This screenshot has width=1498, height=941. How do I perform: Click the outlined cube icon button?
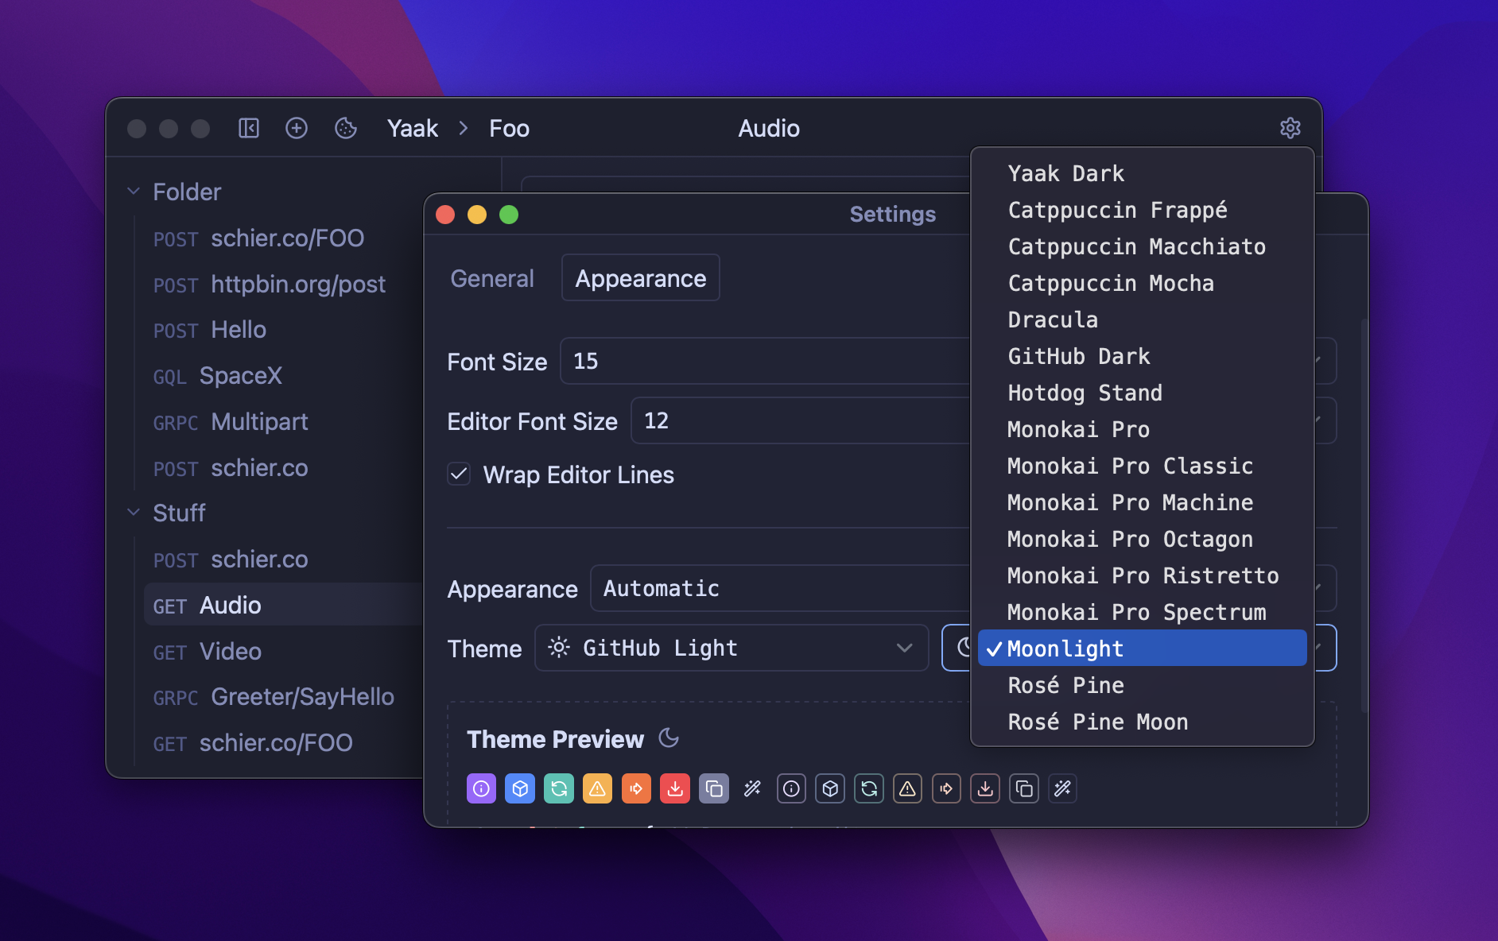(x=830, y=788)
